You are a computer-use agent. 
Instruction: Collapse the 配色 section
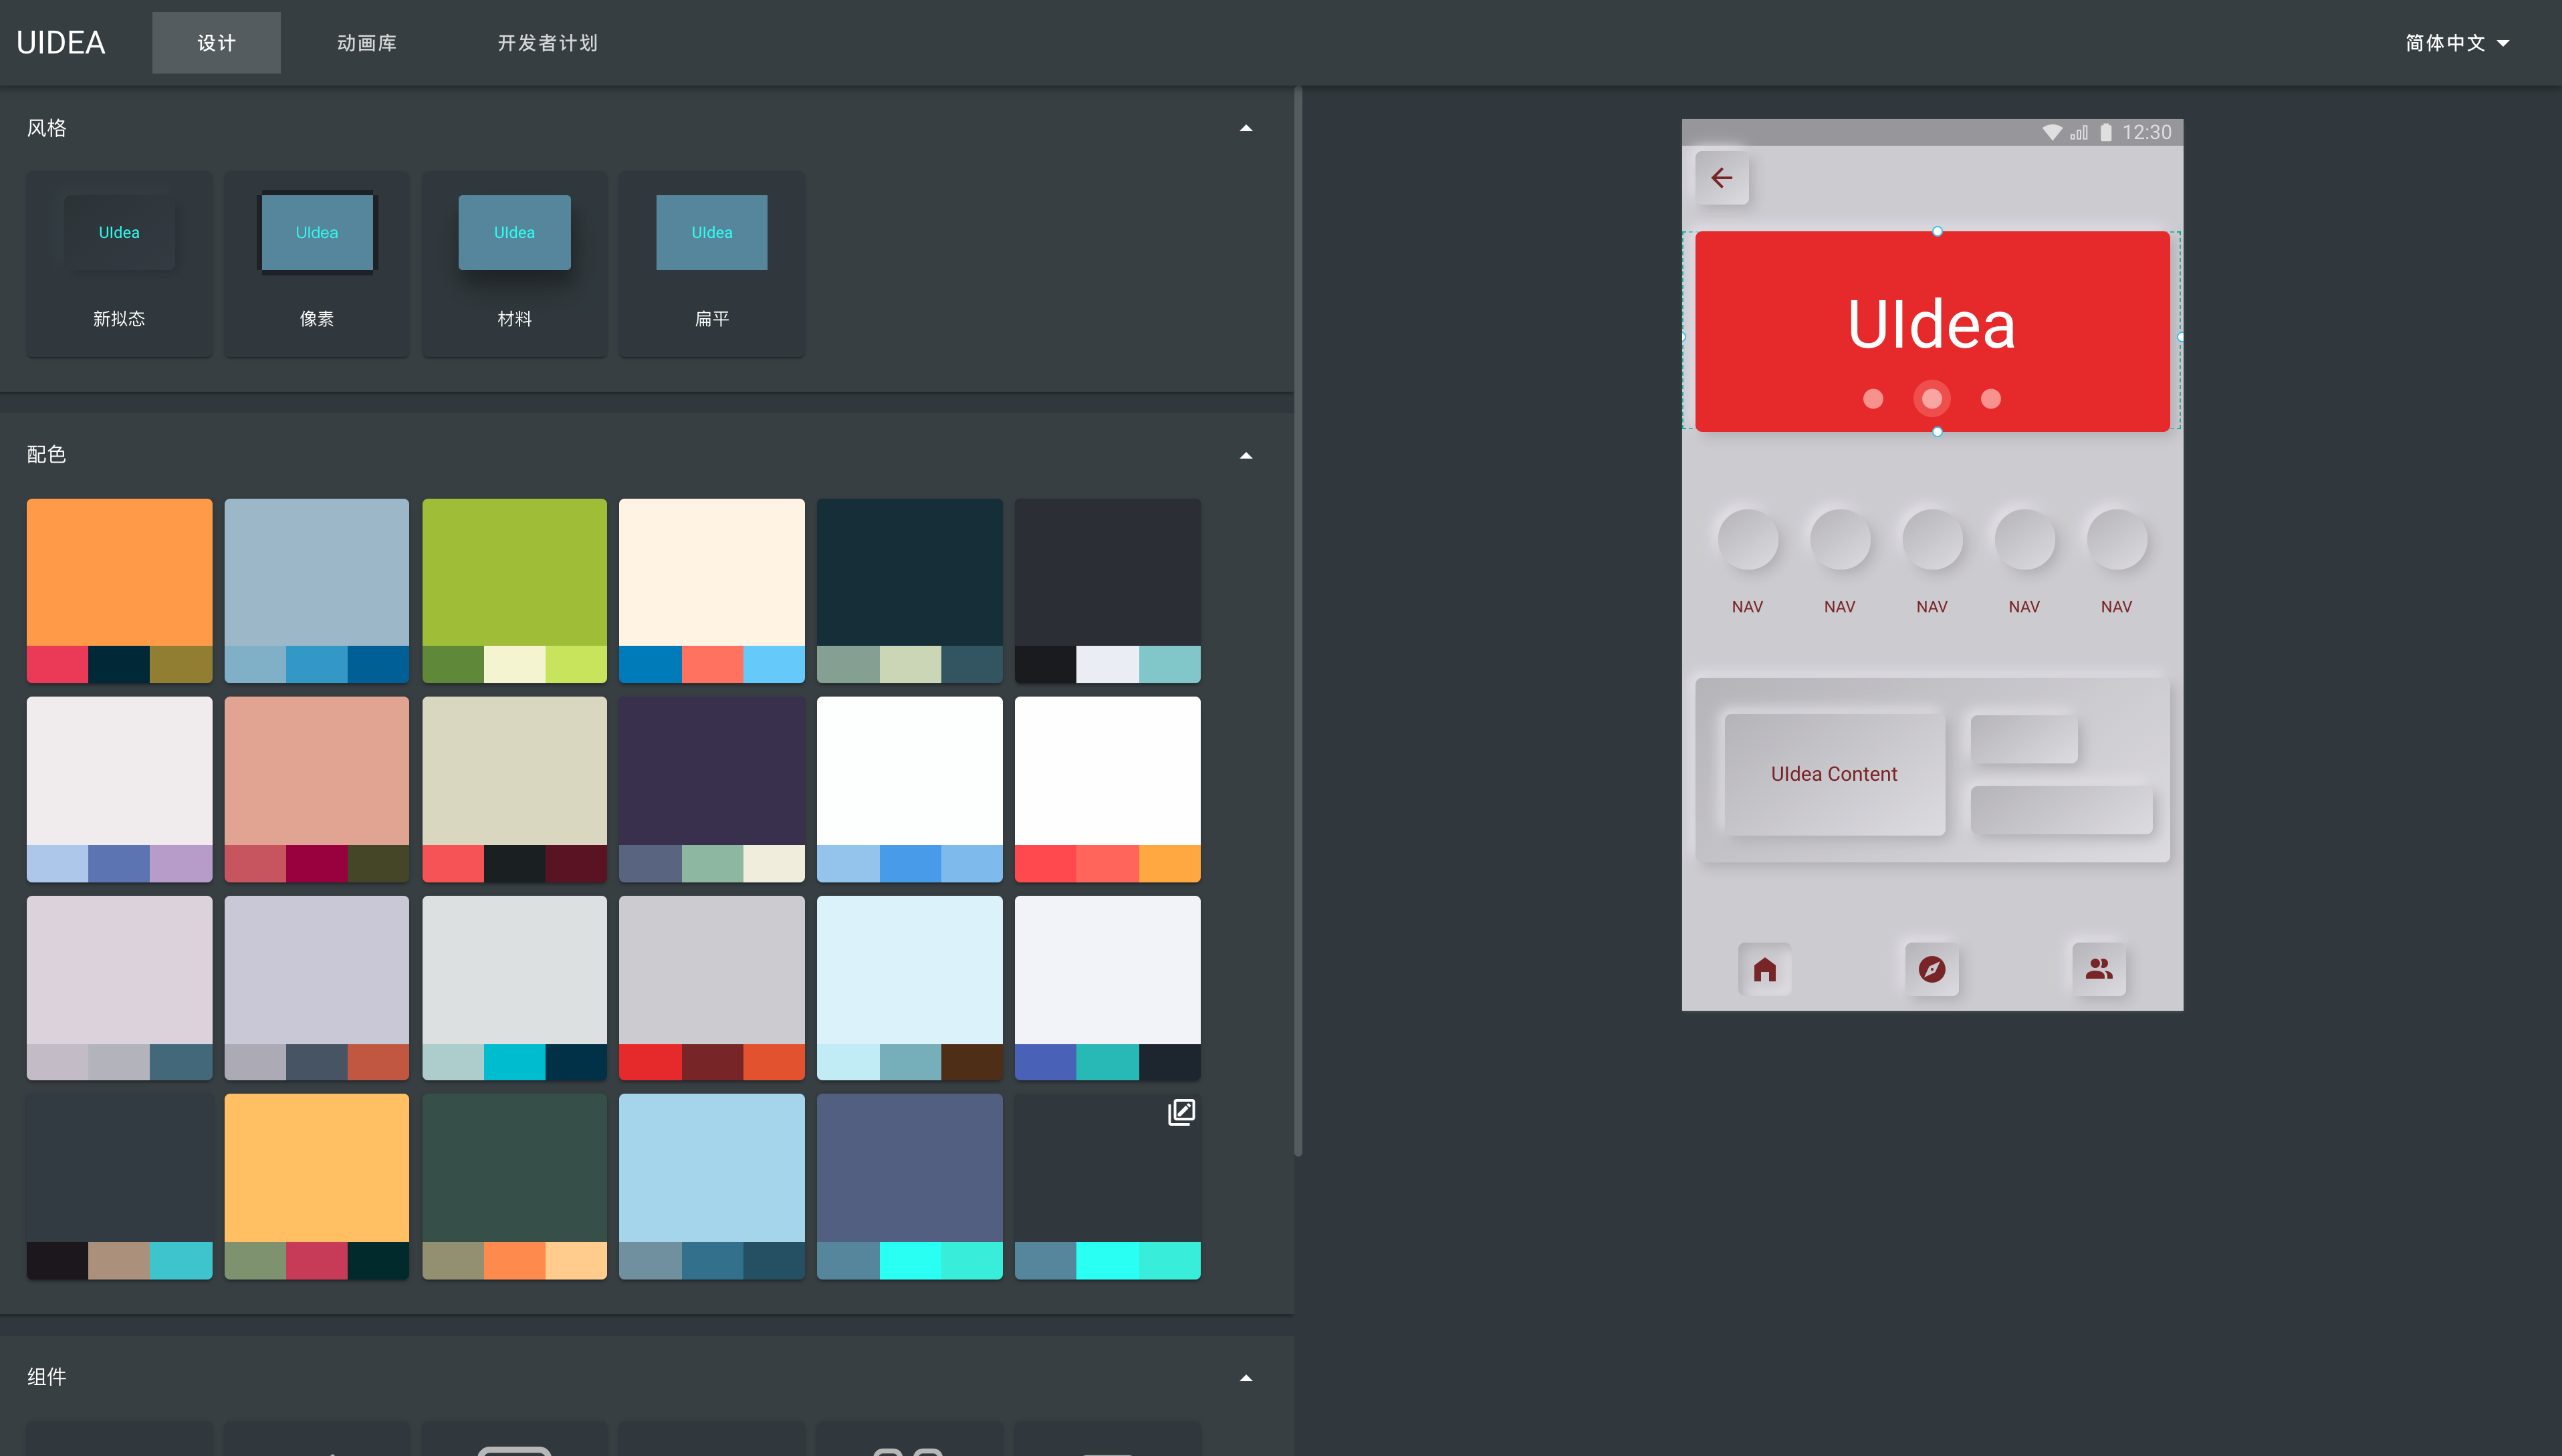(x=1245, y=455)
